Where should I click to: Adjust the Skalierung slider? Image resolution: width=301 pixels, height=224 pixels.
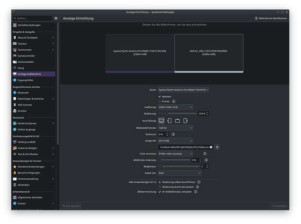tap(177, 113)
